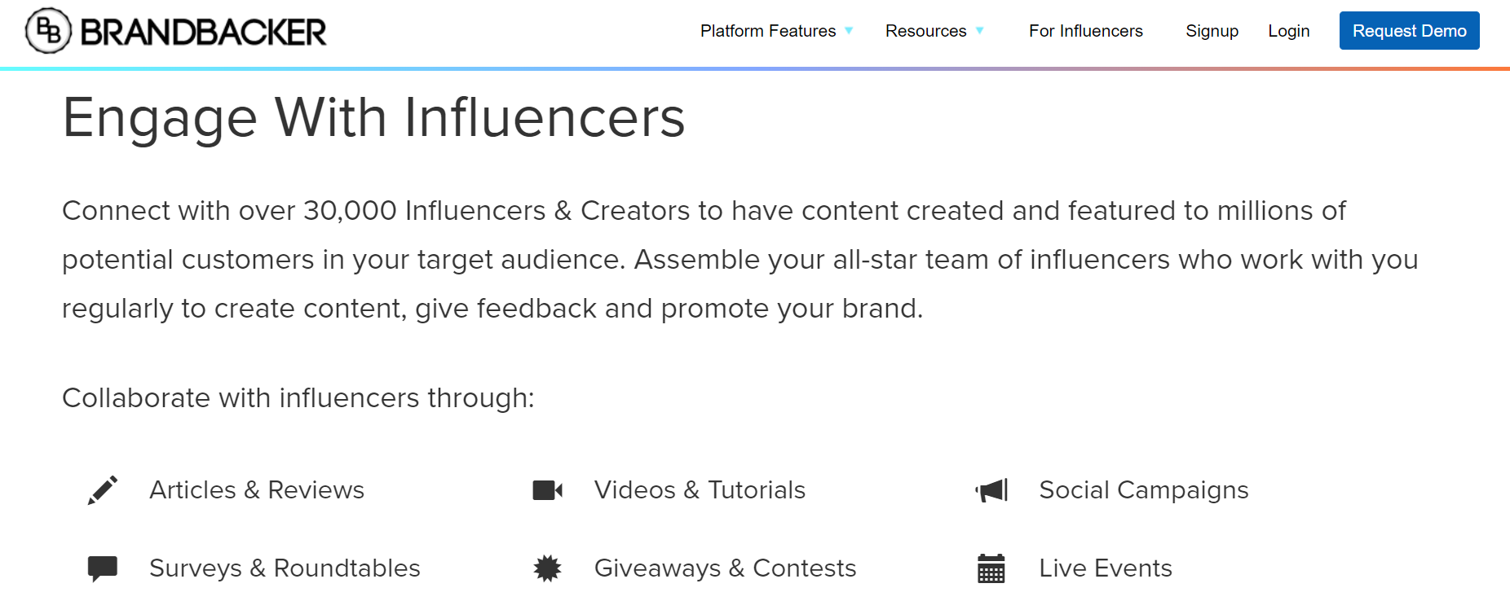Click the megaphone Social Campaigns icon
The image size is (1510, 601).
point(991,489)
